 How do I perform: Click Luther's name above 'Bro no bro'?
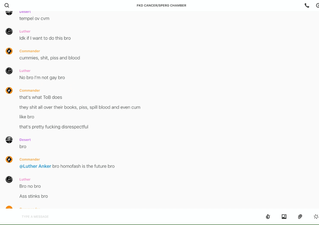coord(25,179)
